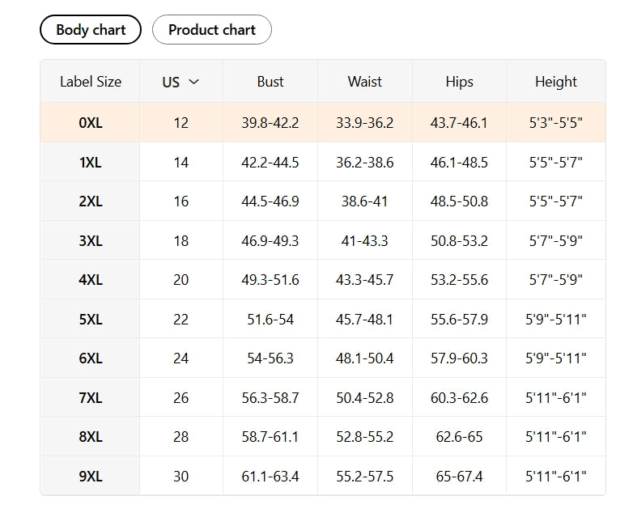The image size is (633, 513).
Task: Select the 0XL label size row
Action: [91, 123]
